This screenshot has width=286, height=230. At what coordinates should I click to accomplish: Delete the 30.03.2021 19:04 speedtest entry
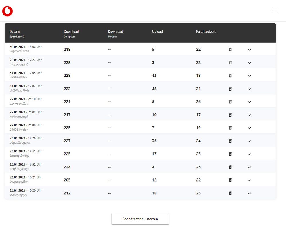click(x=230, y=50)
